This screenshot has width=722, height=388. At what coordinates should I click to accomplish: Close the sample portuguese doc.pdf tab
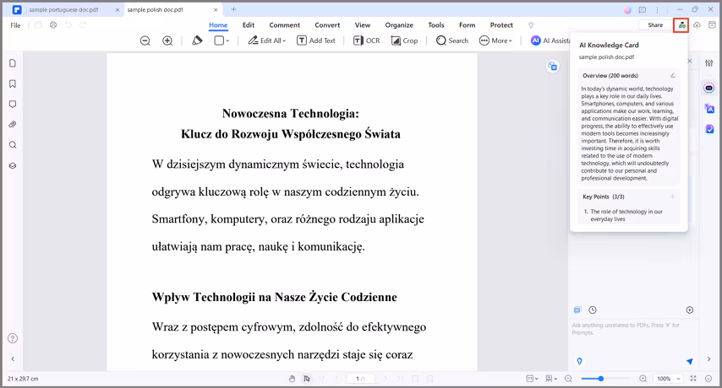click(117, 9)
